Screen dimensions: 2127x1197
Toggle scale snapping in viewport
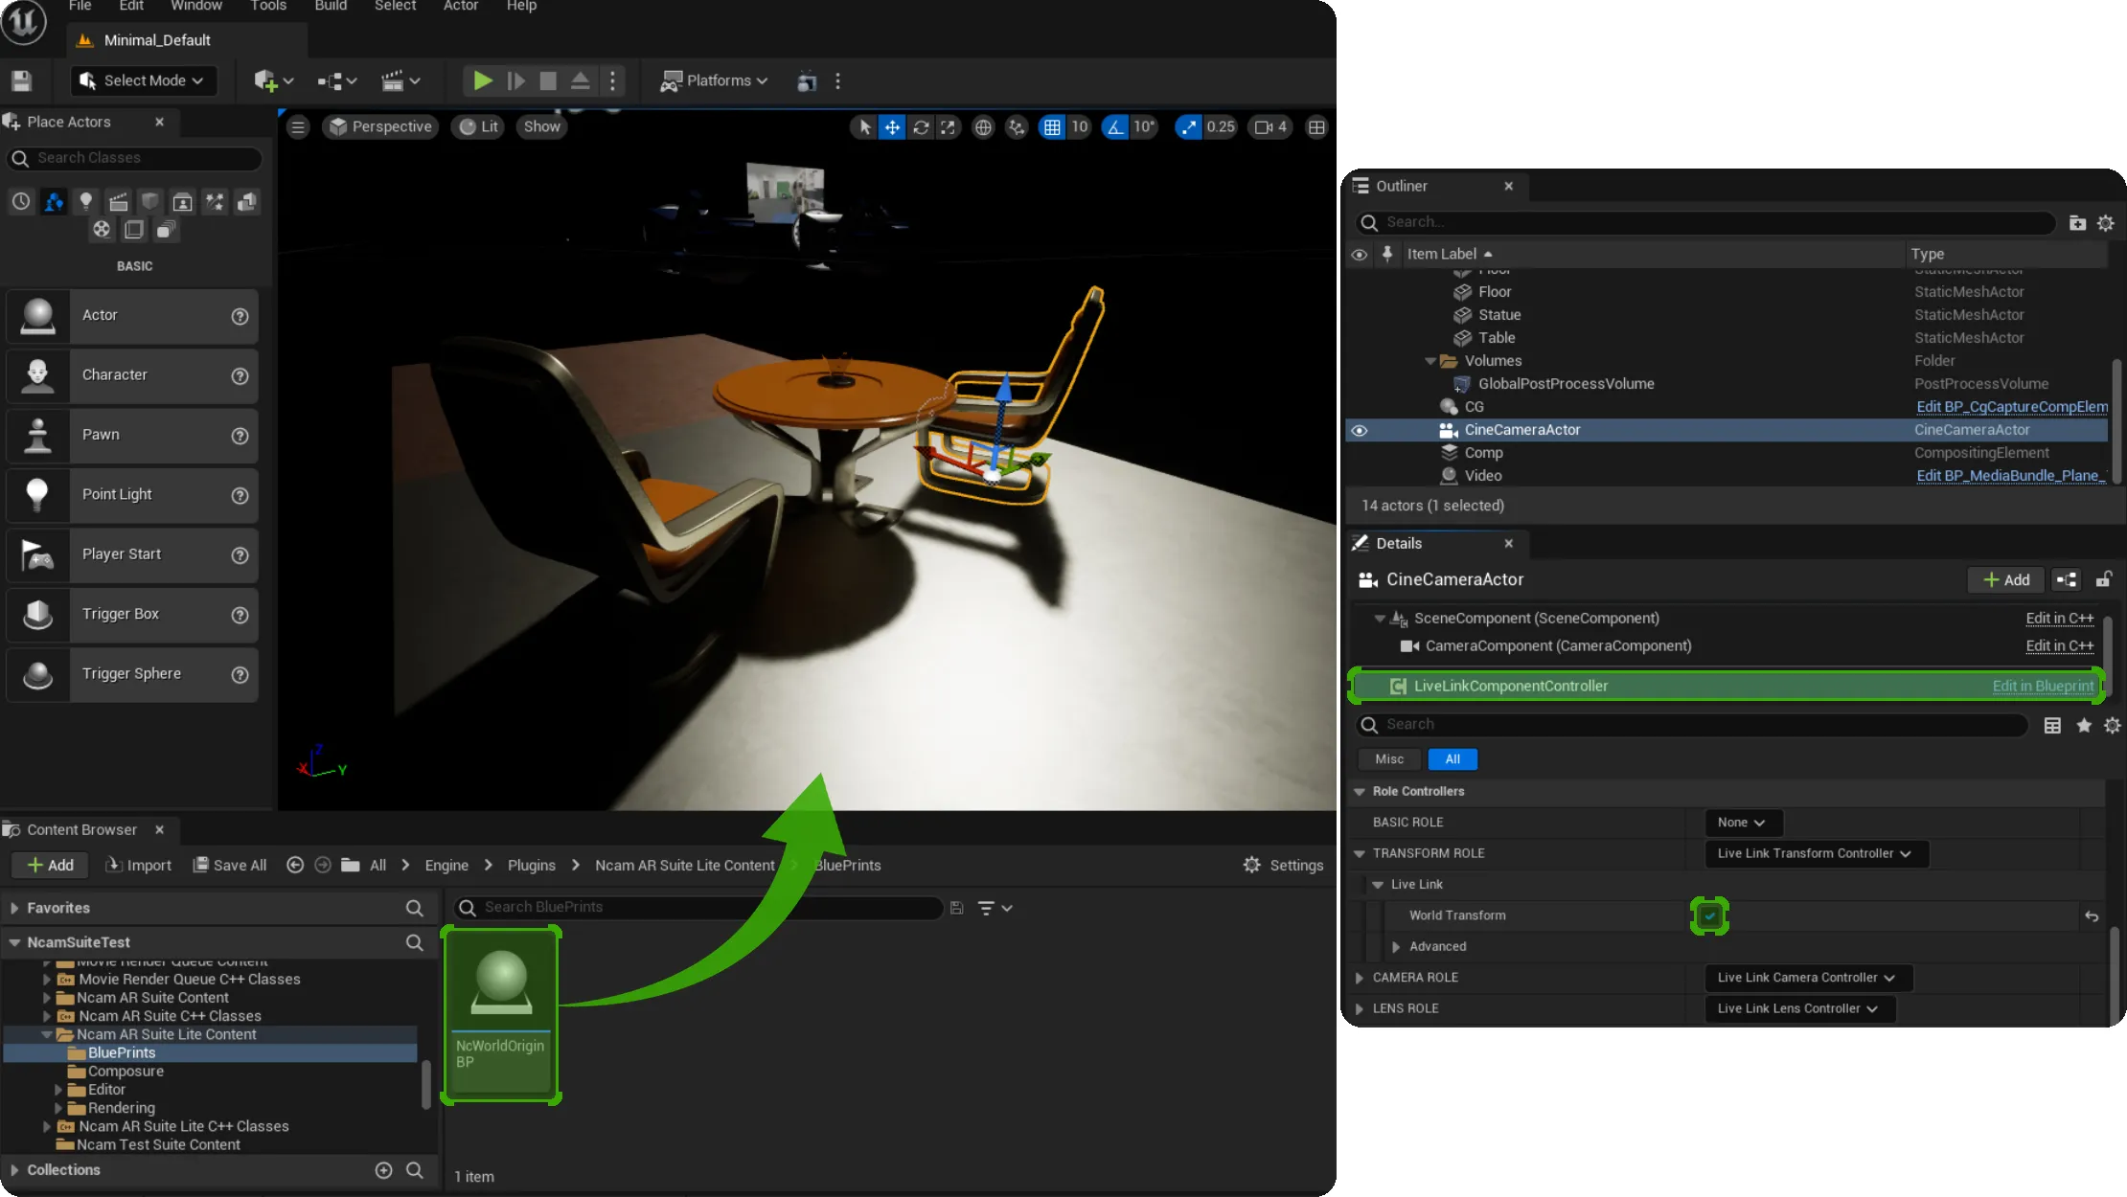pyautogui.click(x=1188, y=127)
